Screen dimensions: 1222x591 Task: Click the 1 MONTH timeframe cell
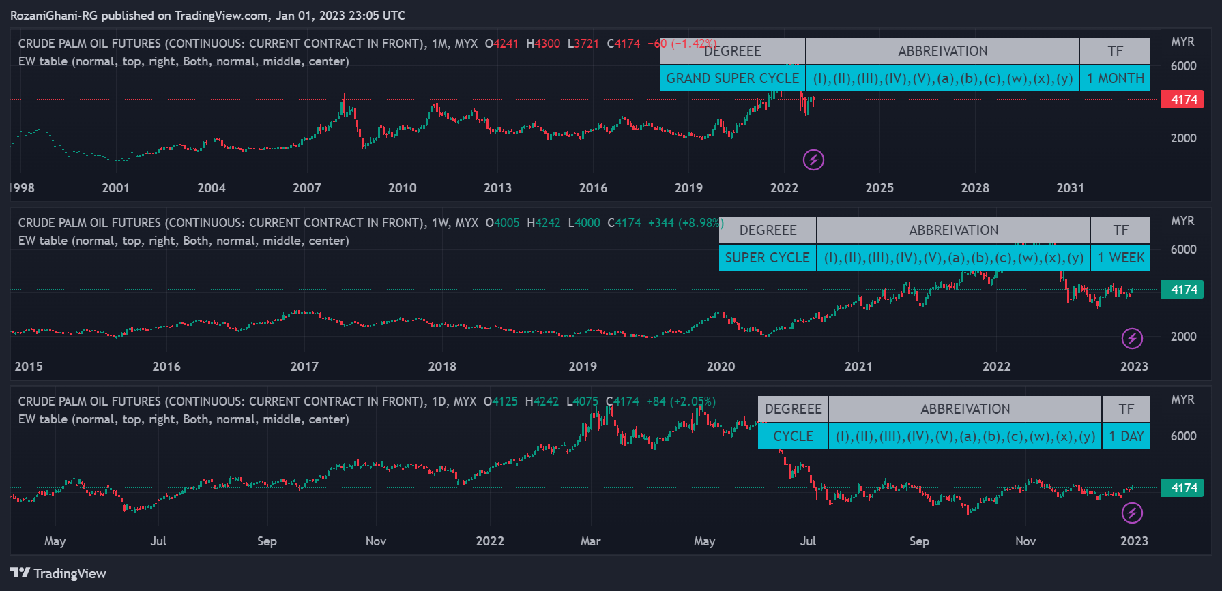click(1115, 78)
